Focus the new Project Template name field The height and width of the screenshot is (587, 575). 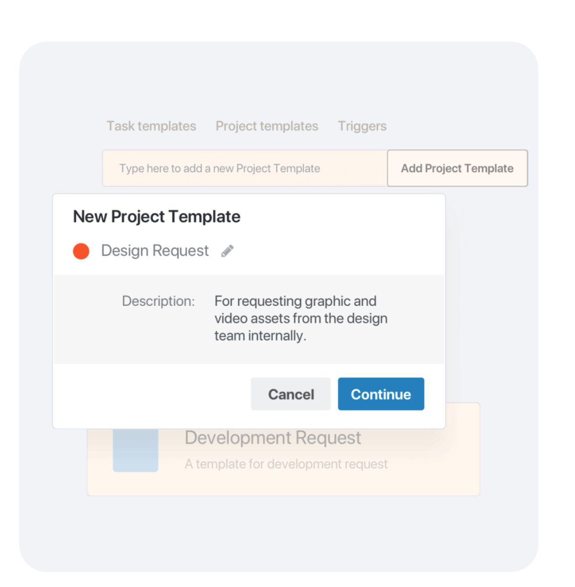[x=245, y=168]
